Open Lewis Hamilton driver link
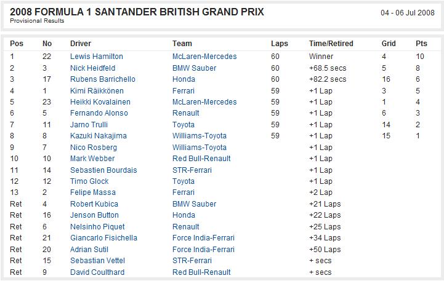The width and height of the screenshot is (444, 281). pyautogui.click(x=96, y=56)
